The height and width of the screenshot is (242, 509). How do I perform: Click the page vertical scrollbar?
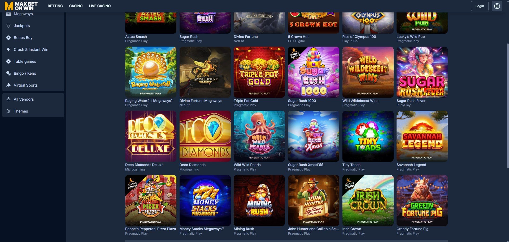pos(508,106)
